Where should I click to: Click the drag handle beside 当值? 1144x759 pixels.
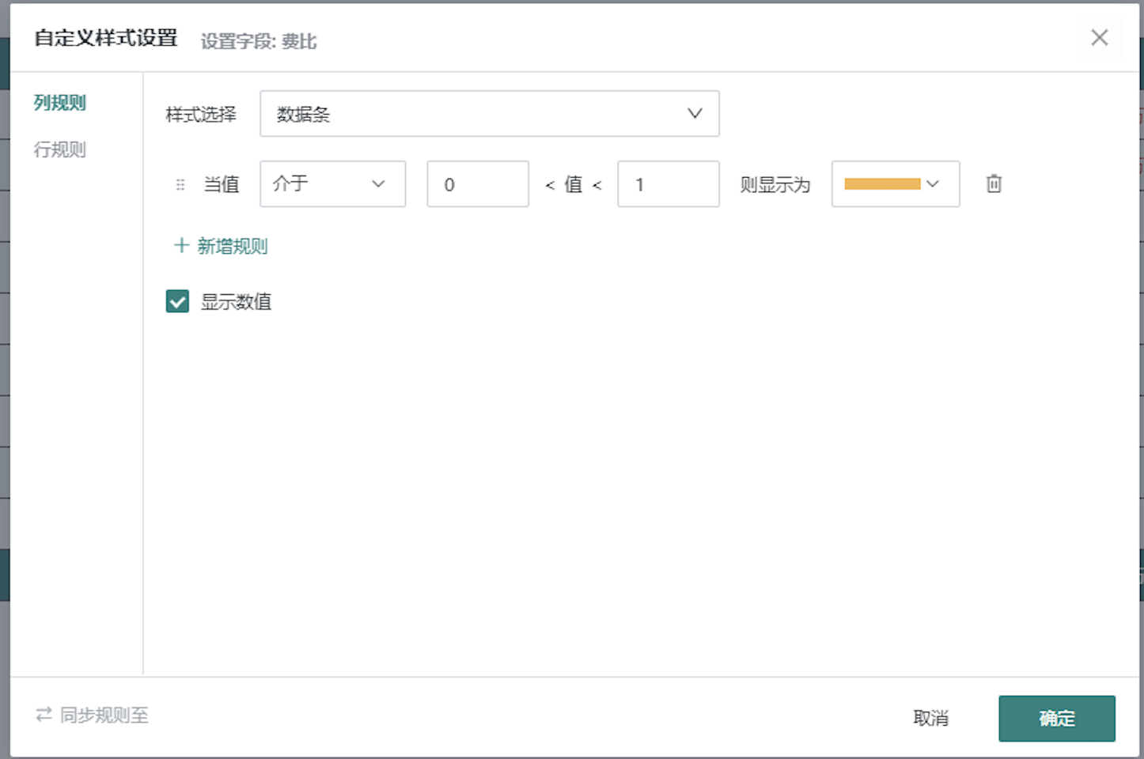(180, 183)
